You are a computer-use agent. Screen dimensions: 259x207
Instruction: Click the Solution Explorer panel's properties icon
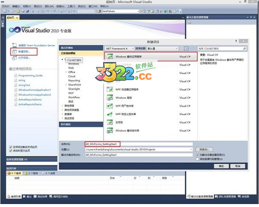coord(189,22)
